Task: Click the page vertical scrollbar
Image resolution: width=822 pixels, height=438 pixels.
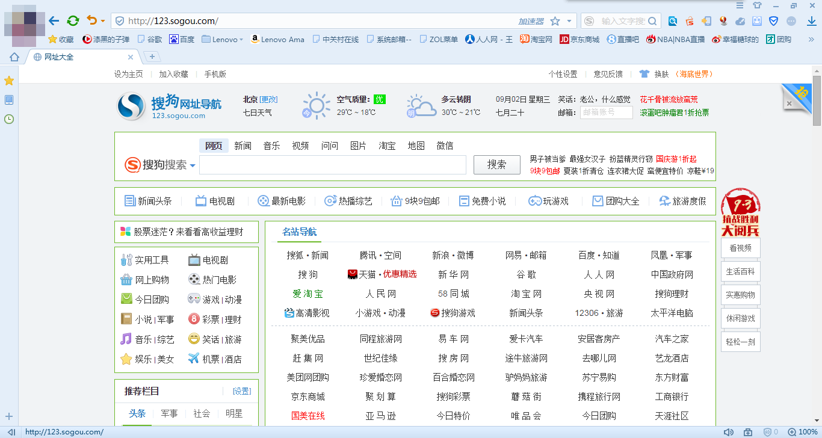Action: click(817, 100)
